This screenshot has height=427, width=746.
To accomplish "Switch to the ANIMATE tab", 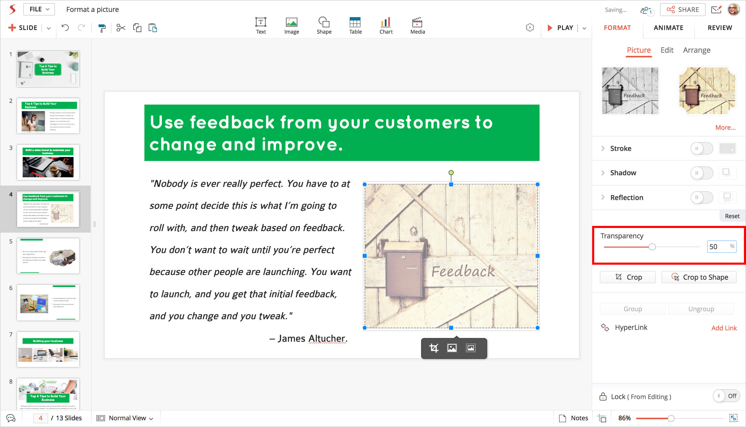I will click(668, 28).
